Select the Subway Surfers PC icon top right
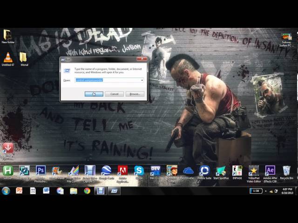Viewport: 298px width, 223px height. coord(286,40)
